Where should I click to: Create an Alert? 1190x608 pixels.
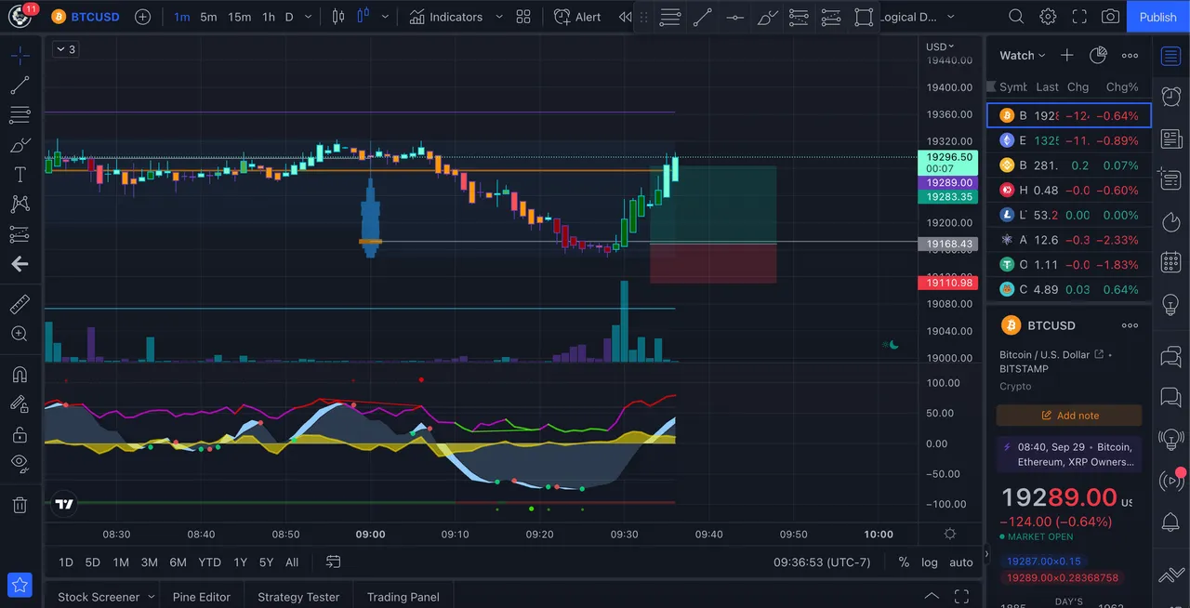point(577,17)
